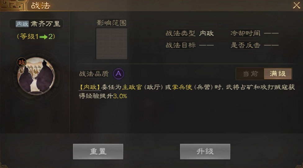This screenshot has width=303, height=168.
Task: Click the 战法目标 target field
Action: pos(190,45)
